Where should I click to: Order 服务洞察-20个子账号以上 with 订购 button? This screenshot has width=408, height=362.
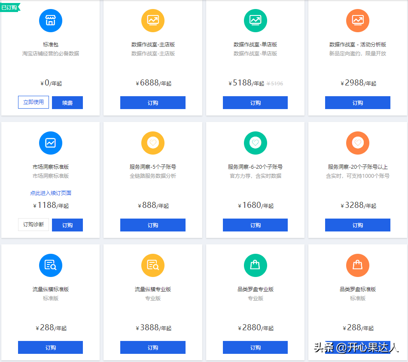coord(357,225)
